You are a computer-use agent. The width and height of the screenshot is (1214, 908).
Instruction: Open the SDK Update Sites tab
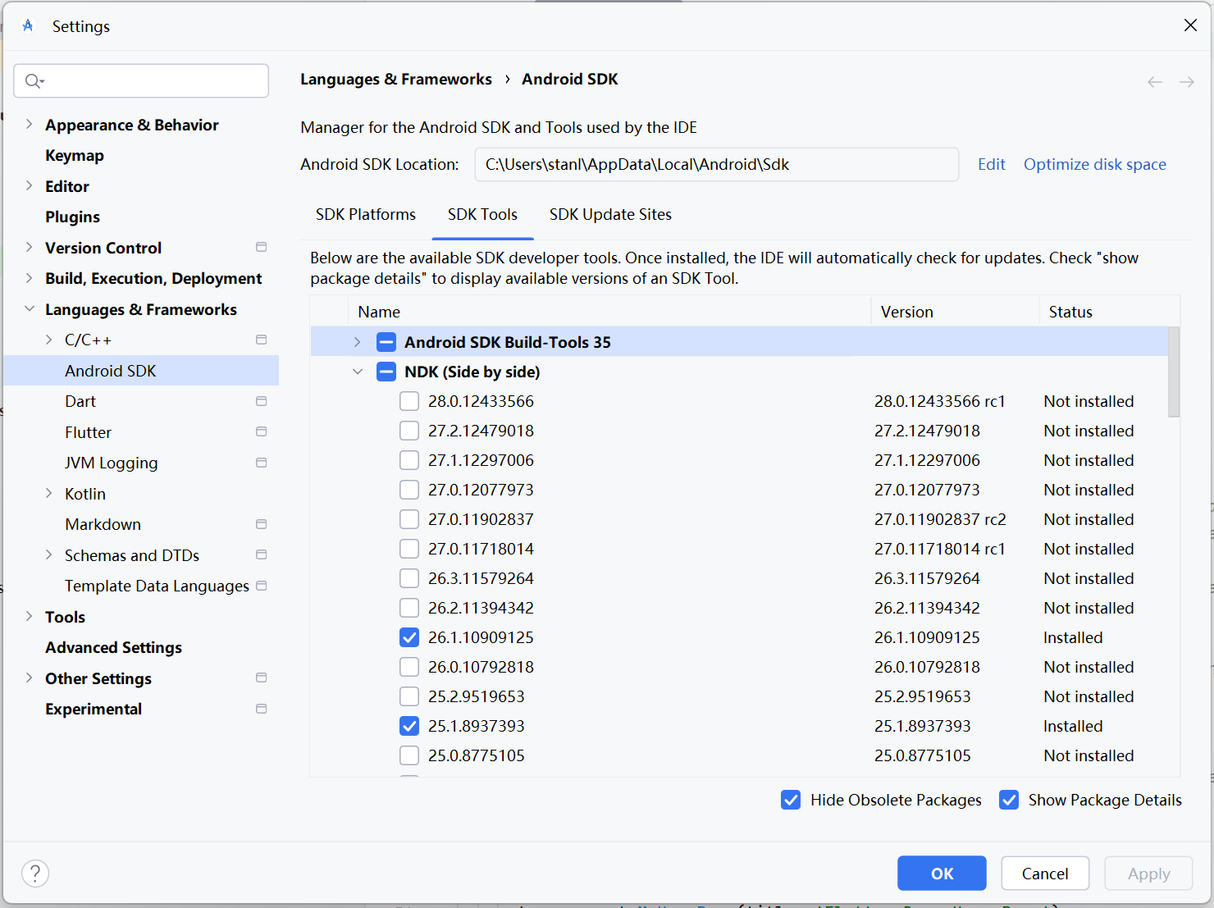pos(610,215)
